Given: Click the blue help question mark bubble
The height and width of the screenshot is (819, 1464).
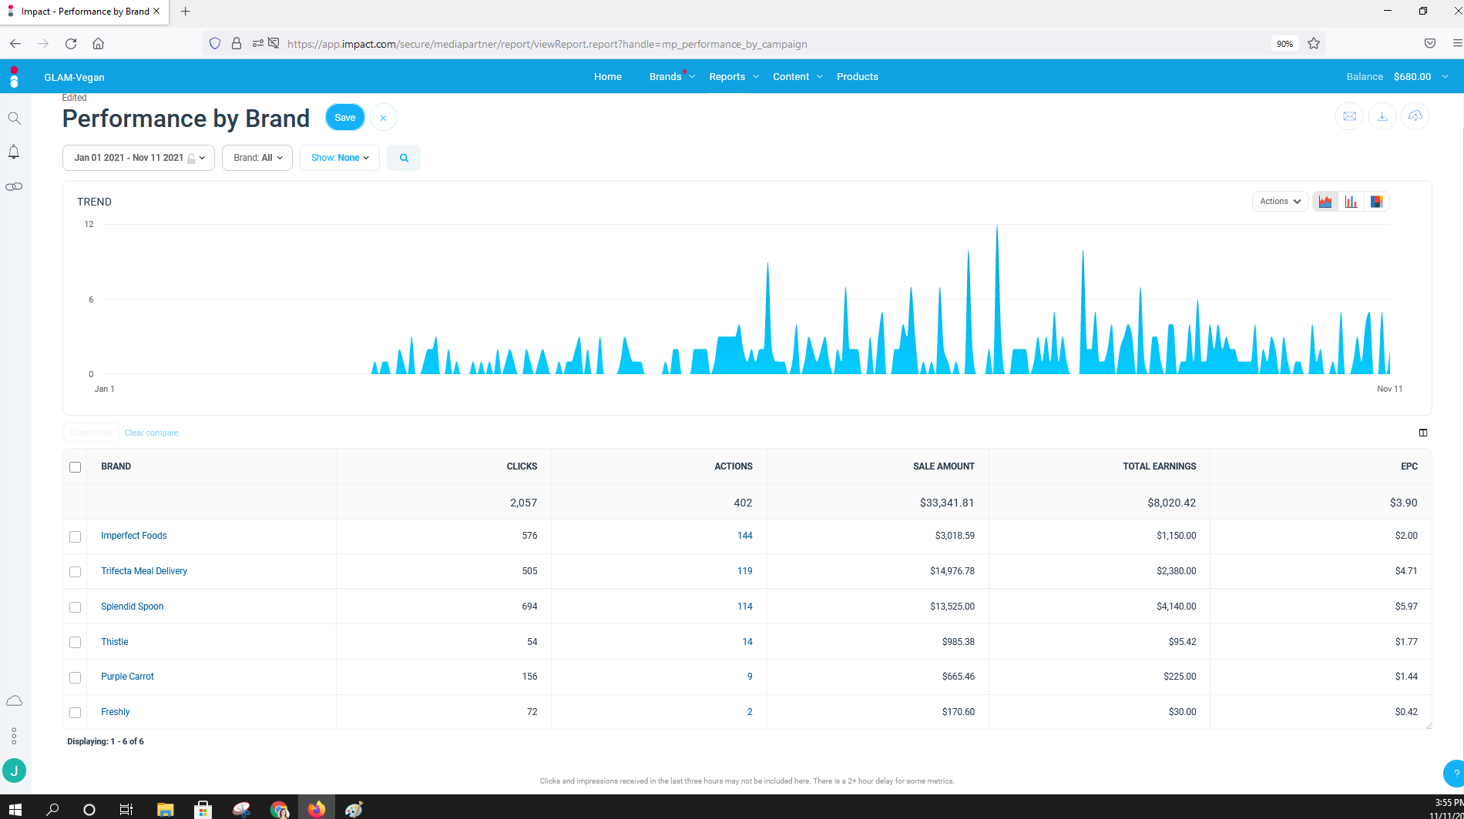Looking at the screenshot, I should [x=1455, y=773].
